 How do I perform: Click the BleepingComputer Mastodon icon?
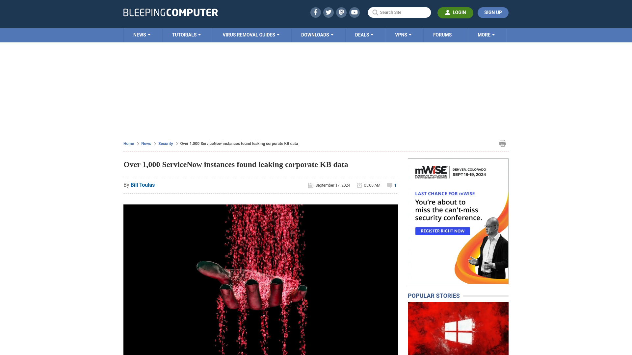click(x=342, y=12)
